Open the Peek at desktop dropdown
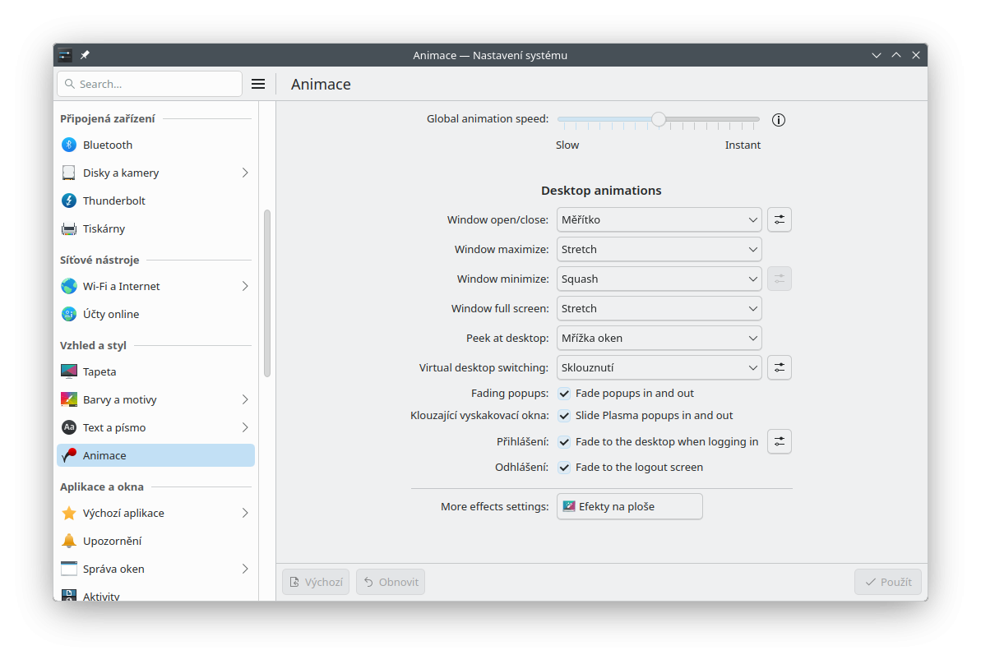This screenshot has height=664, width=981. pos(659,338)
